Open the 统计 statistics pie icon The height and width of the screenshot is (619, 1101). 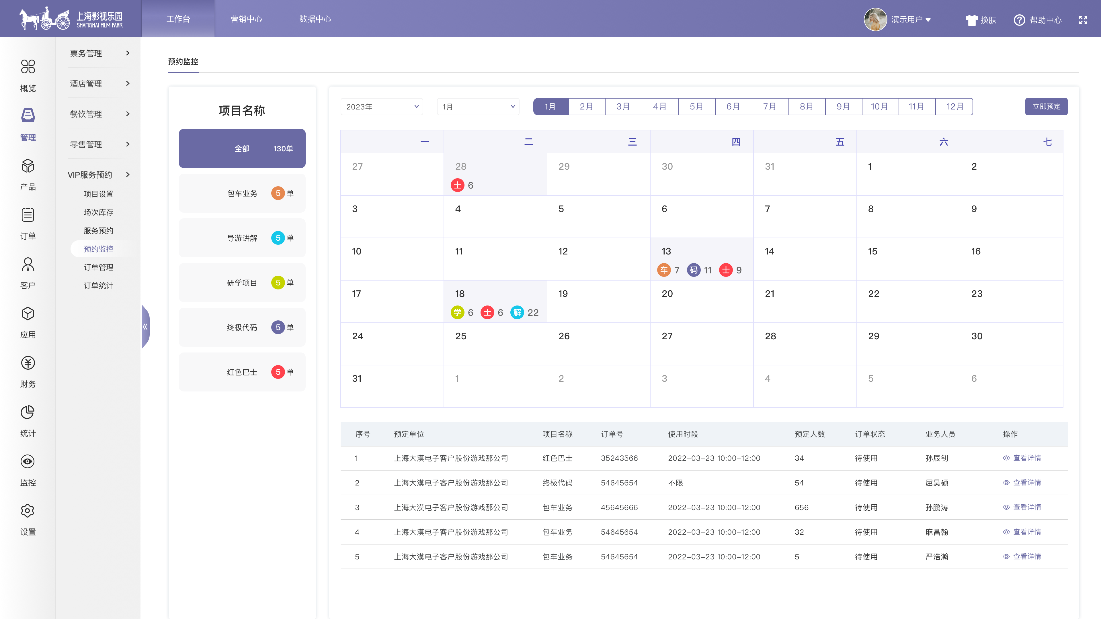pyautogui.click(x=28, y=412)
